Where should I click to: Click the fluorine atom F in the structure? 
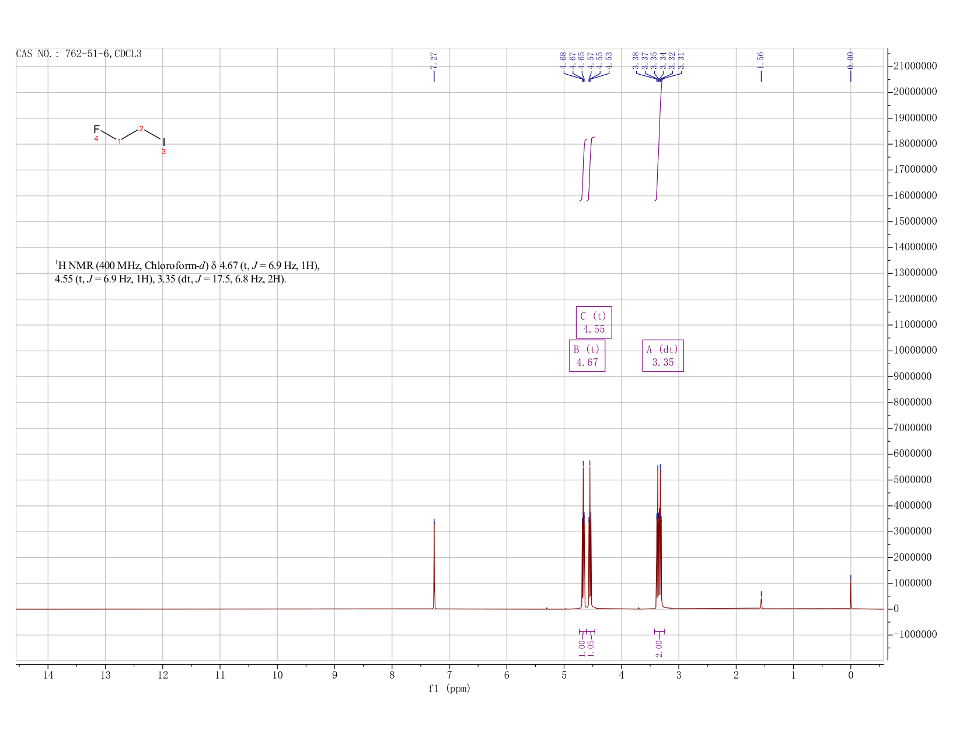click(96, 129)
